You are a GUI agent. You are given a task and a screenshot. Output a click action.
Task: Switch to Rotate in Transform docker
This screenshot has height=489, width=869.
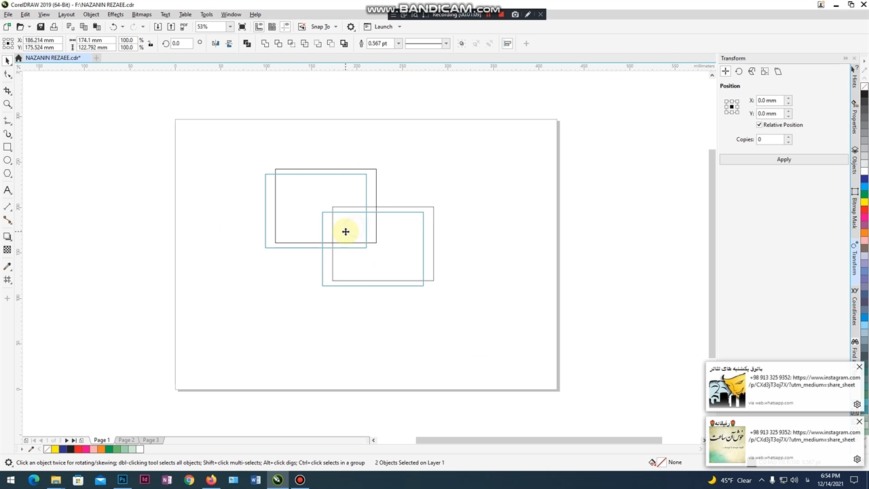(739, 71)
